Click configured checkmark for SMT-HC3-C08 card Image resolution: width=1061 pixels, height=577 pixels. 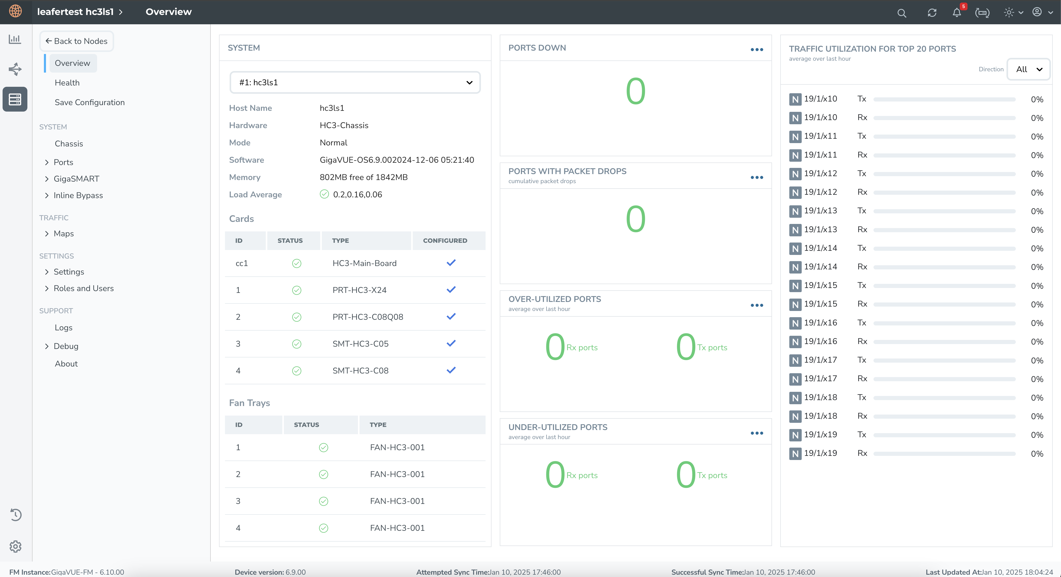[451, 370]
